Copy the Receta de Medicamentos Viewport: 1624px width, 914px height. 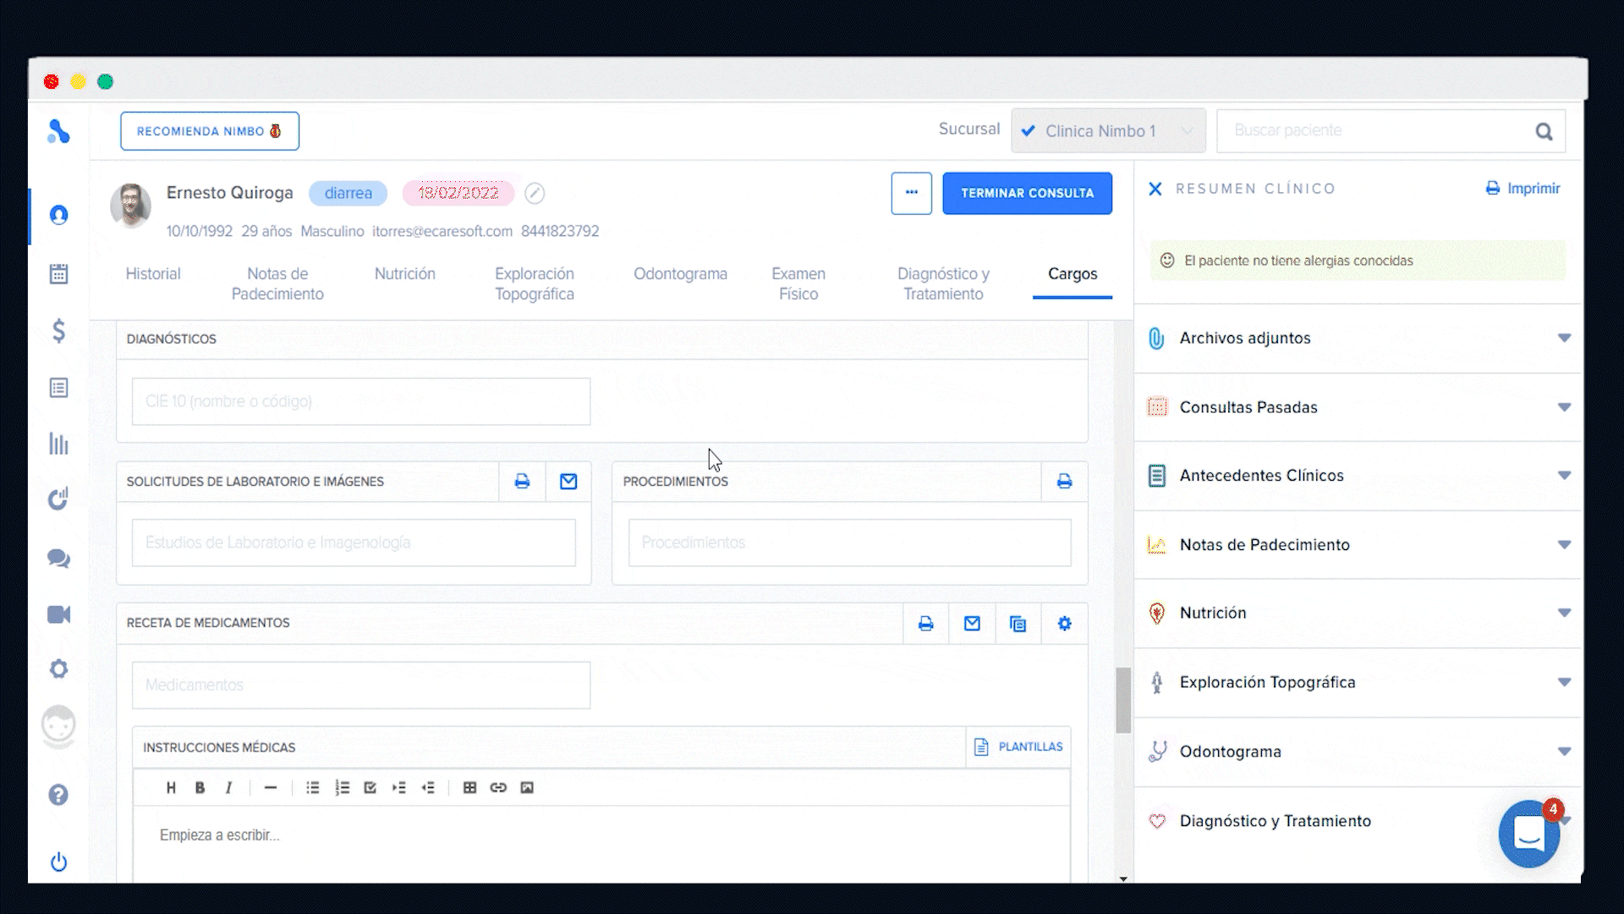tap(1018, 623)
